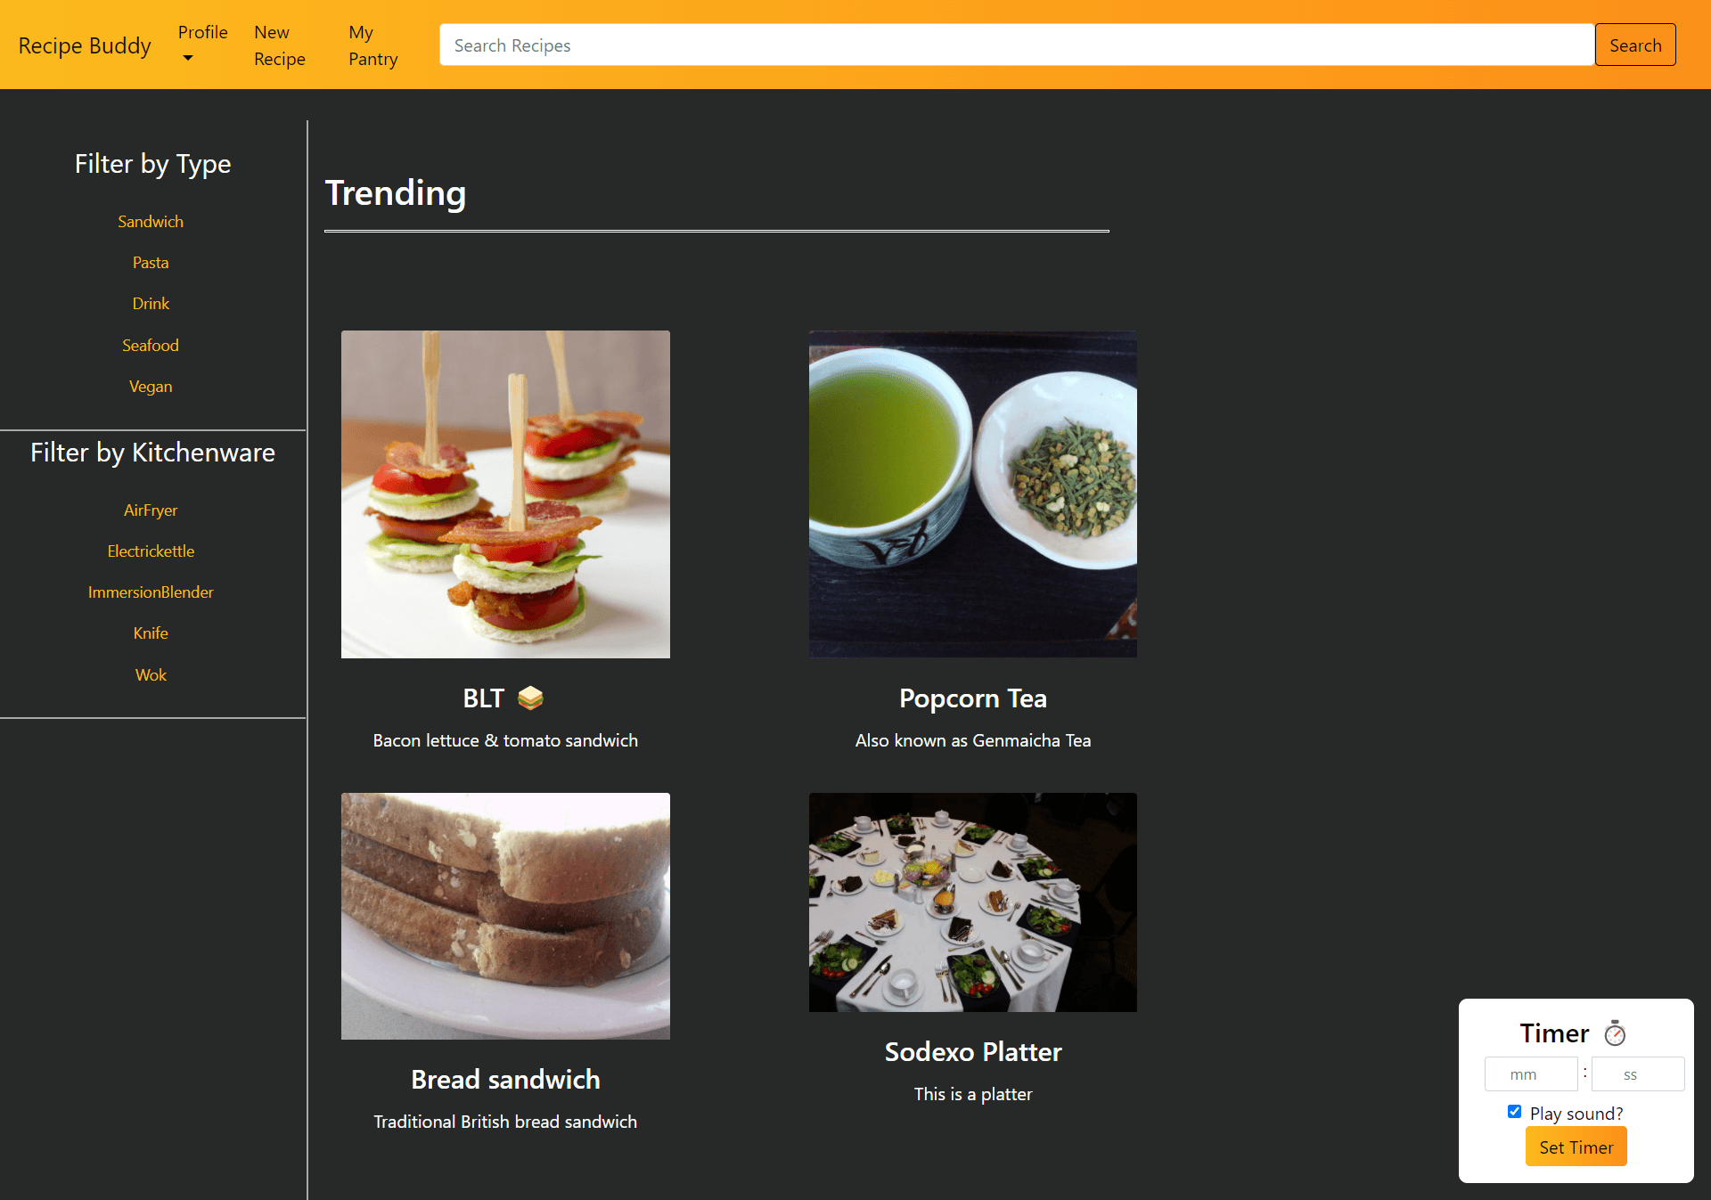
Task: Click the Search recipes button
Action: click(1637, 45)
